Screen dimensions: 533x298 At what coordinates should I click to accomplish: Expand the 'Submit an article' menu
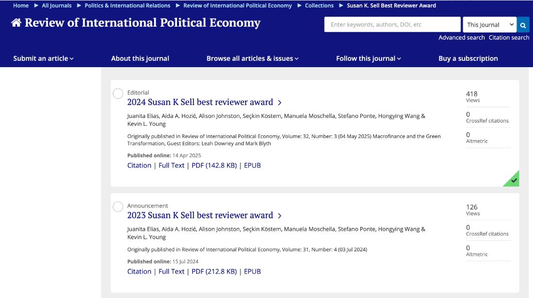43,59
